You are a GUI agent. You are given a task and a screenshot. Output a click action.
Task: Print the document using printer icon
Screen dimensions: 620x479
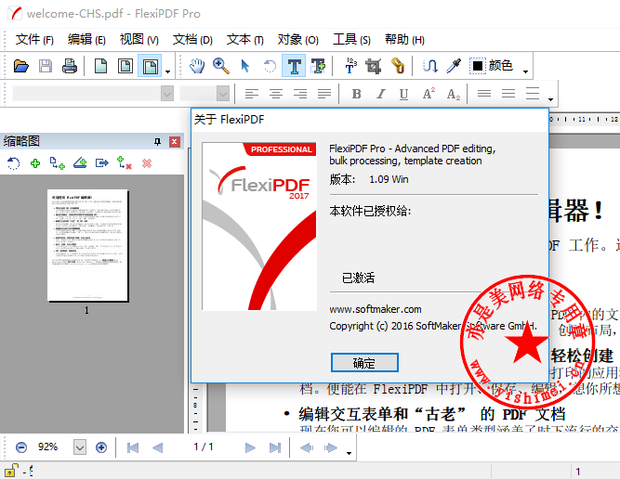[x=70, y=66]
